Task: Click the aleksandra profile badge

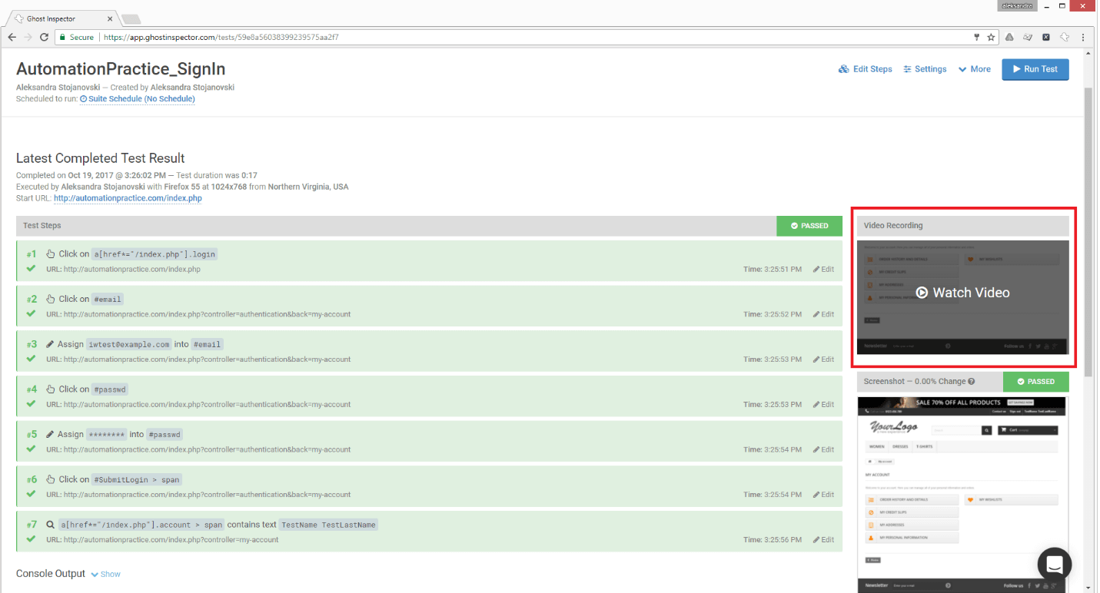Action: (1019, 5)
